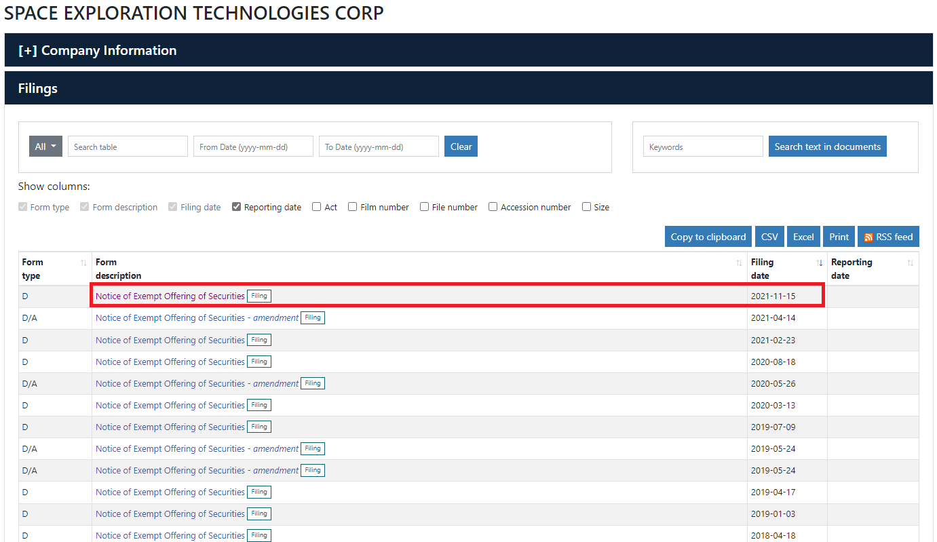Sort by Reporting date column arrows
This screenshot has height=542, width=937.
tap(910, 263)
